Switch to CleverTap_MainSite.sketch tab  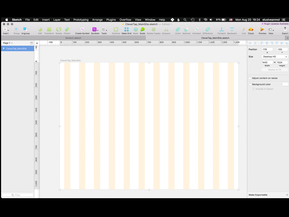coord(215,38)
